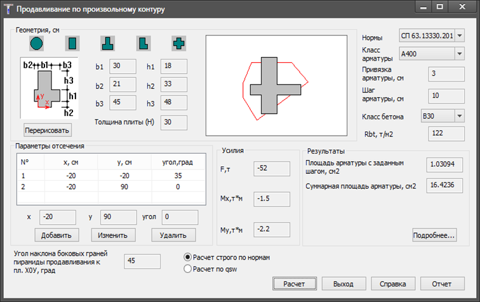Select row 2 in cut parameters table

click(111, 187)
